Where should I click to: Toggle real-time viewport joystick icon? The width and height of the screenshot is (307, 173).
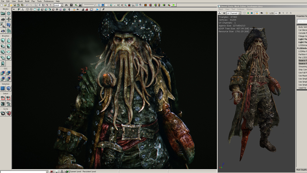pyautogui.click(x=23, y=9)
